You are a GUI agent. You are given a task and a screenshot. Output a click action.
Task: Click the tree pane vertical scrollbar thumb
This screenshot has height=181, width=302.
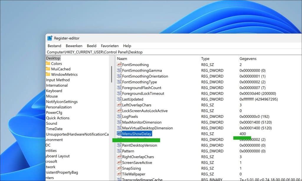click(x=111, y=74)
